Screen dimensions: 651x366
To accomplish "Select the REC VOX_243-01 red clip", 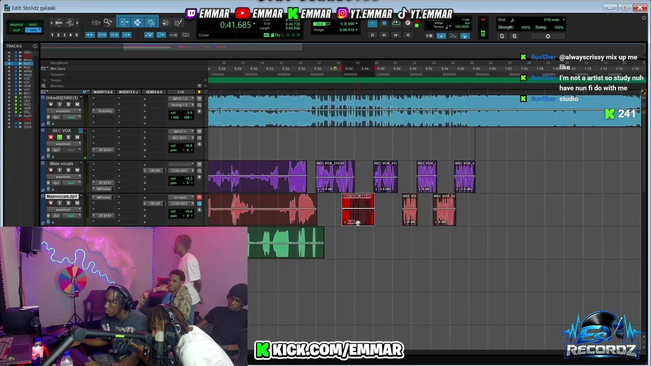I will (358, 209).
